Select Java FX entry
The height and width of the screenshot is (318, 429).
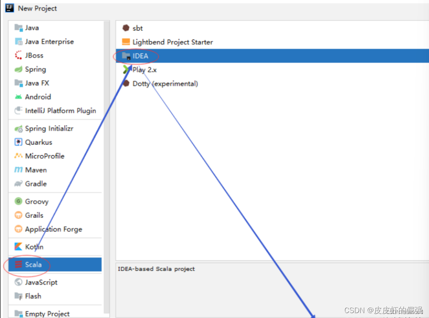(37, 83)
